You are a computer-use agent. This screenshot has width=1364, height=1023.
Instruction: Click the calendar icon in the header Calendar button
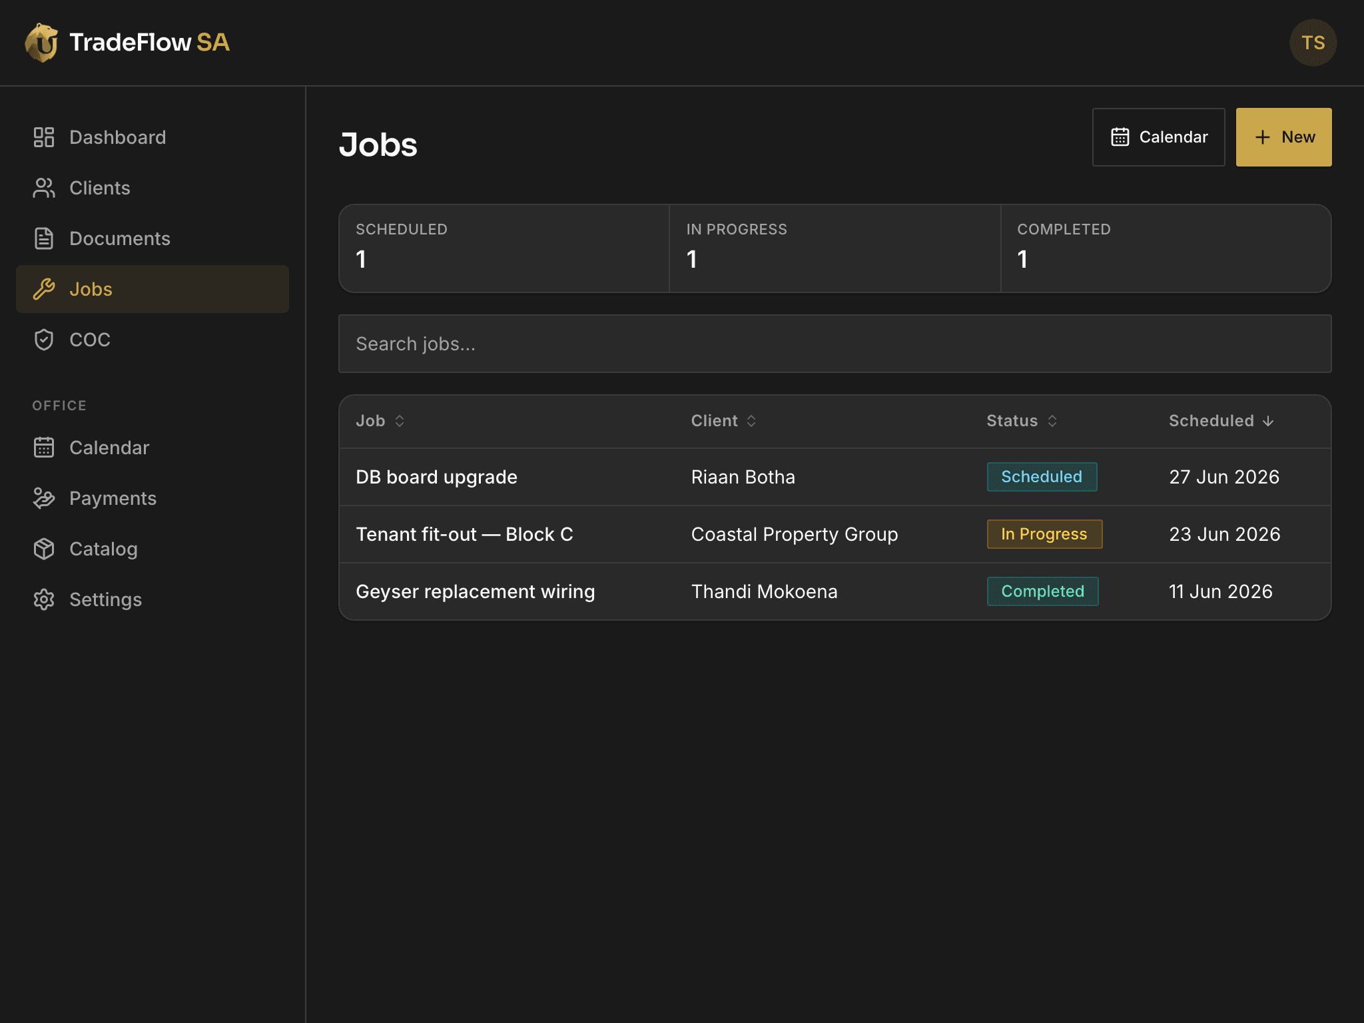[1120, 137]
